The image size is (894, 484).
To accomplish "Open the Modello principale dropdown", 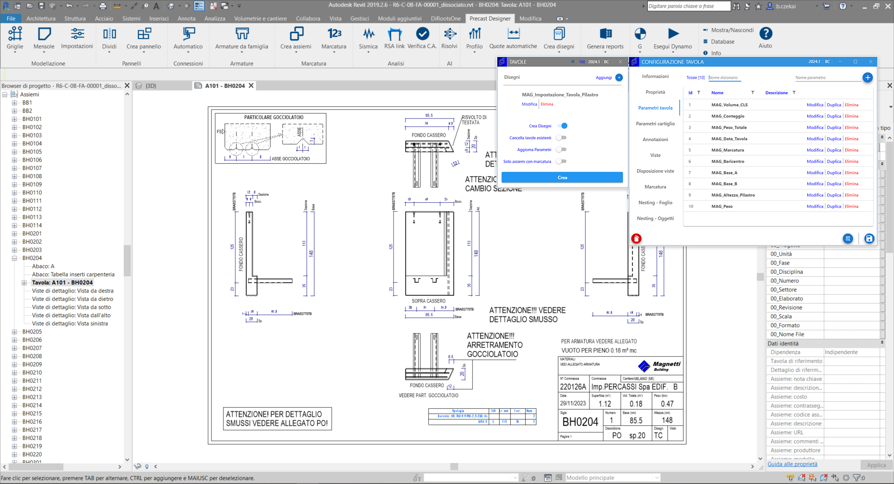I will 656,477.
